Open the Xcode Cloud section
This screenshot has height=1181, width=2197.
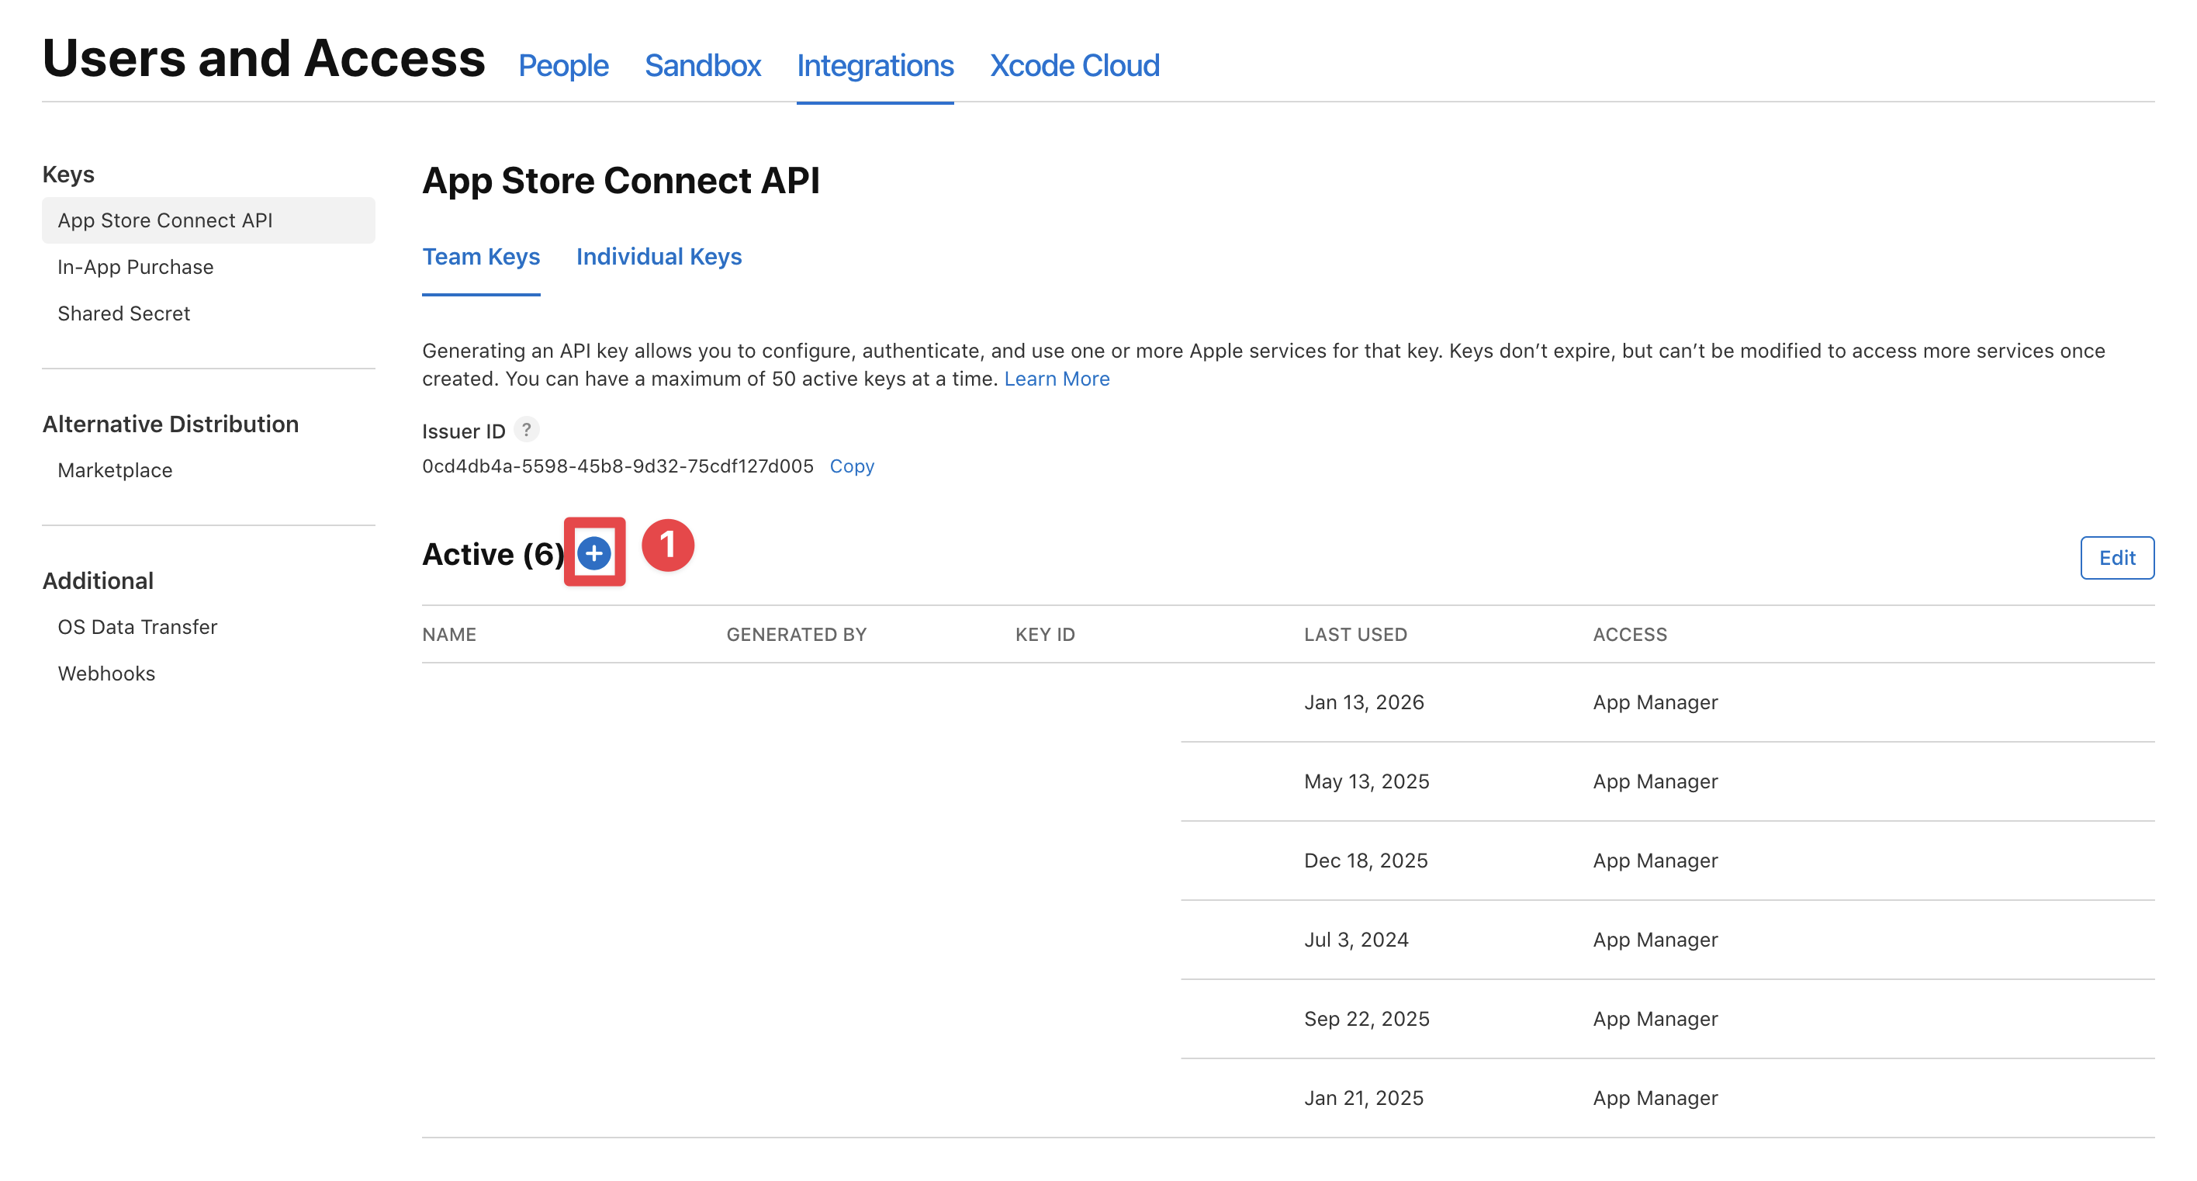[1074, 66]
